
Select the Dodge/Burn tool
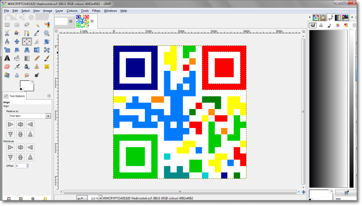[x=37, y=75]
